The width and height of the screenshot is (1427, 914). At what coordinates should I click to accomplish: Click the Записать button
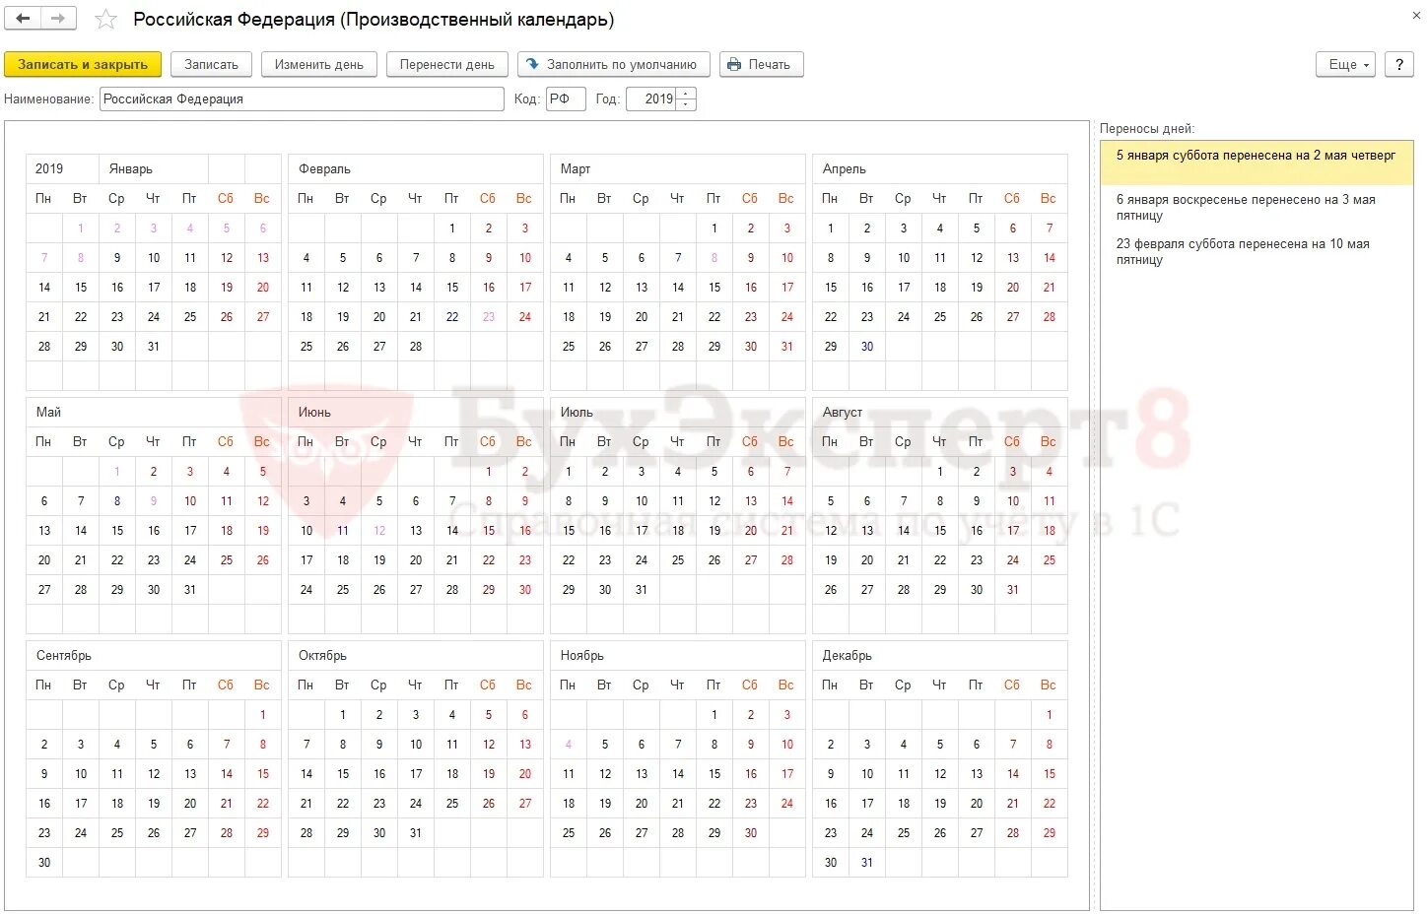coord(211,64)
